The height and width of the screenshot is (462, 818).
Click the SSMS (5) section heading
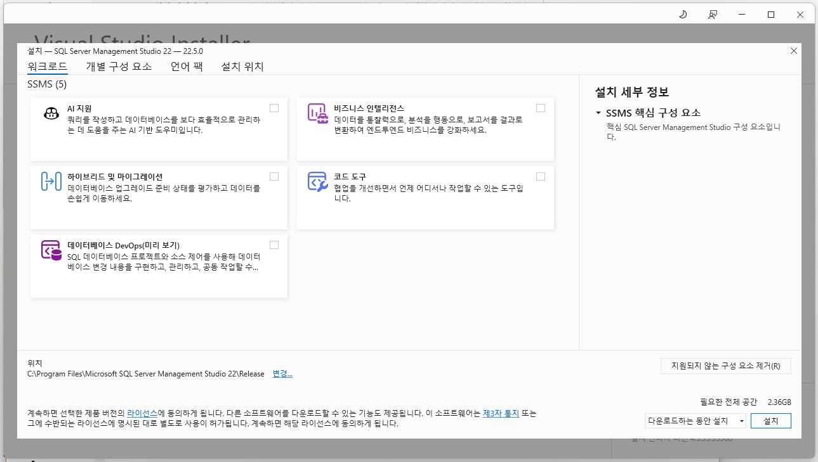(47, 84)
